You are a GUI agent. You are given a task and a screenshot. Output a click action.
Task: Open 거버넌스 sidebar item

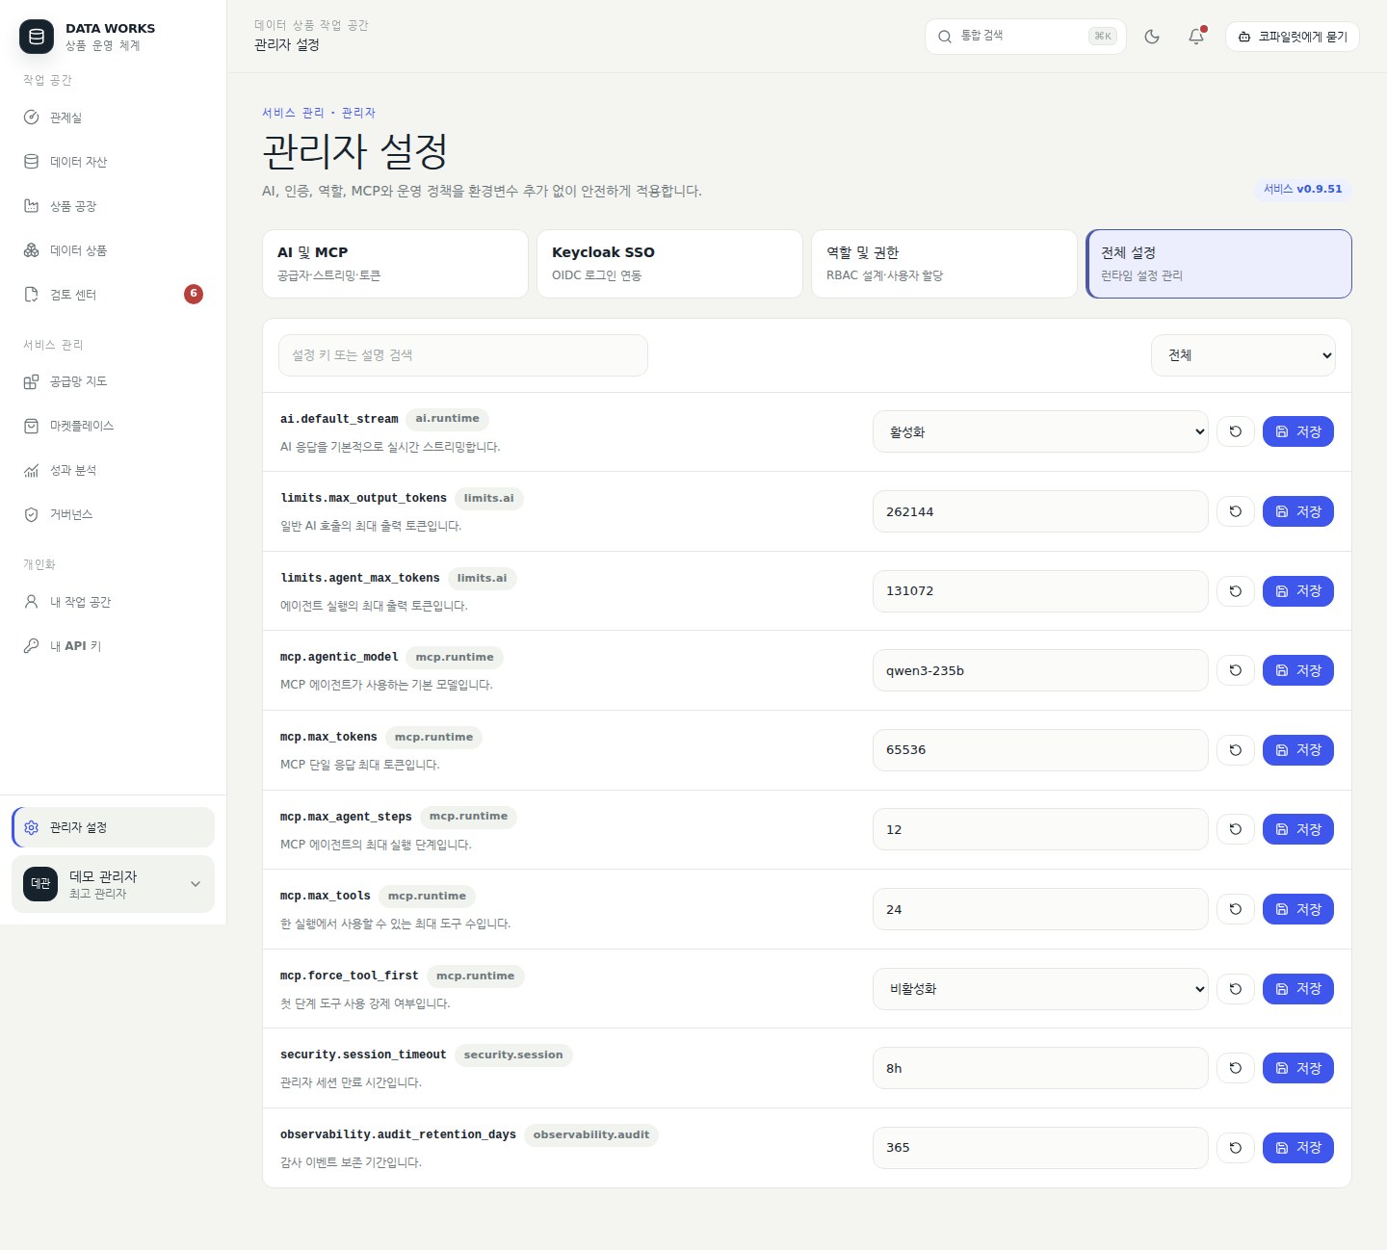113,514
